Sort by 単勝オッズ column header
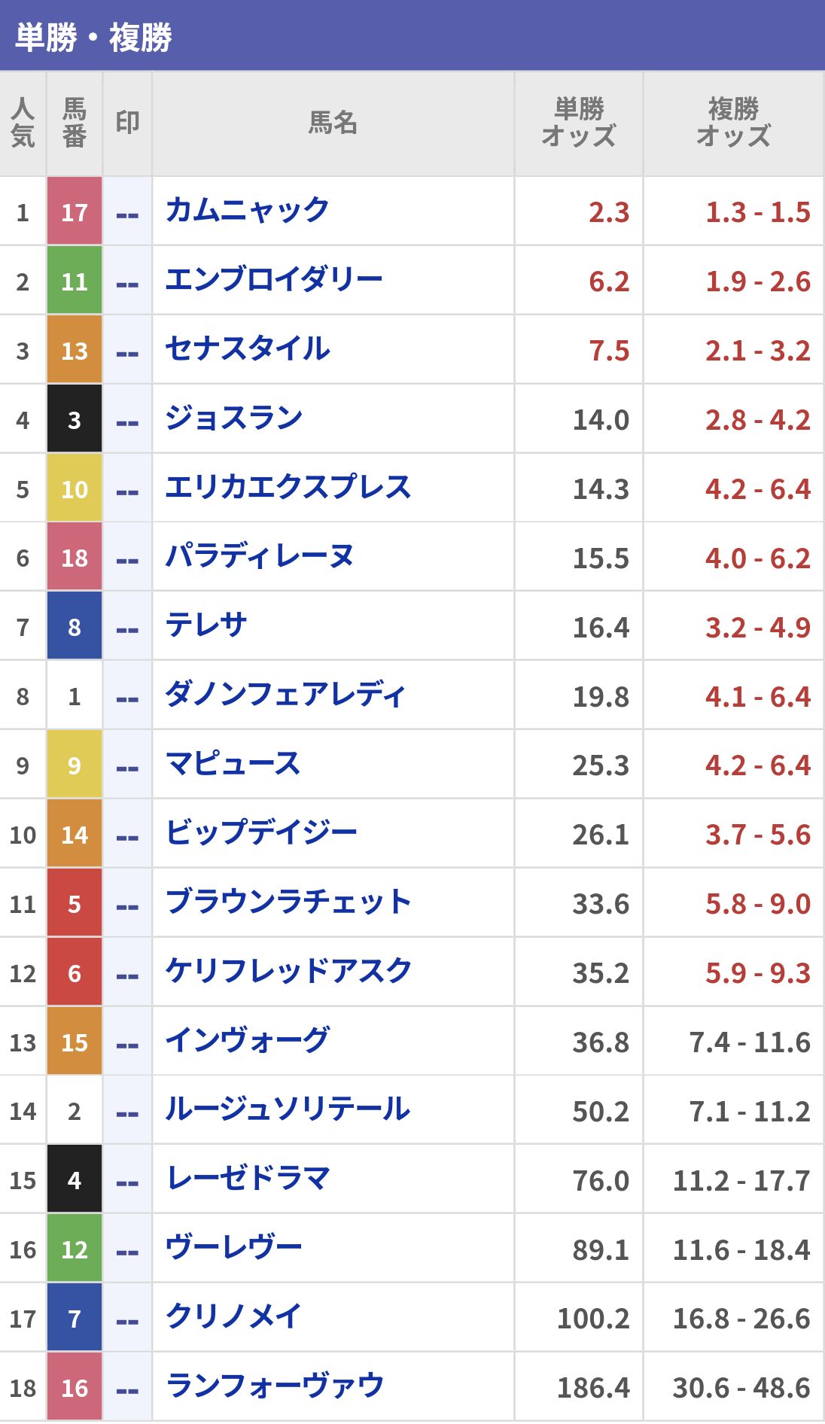 click(578, 123)
